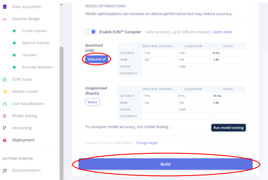
Task: Click the Run model testing button
Action: point(229,127)
